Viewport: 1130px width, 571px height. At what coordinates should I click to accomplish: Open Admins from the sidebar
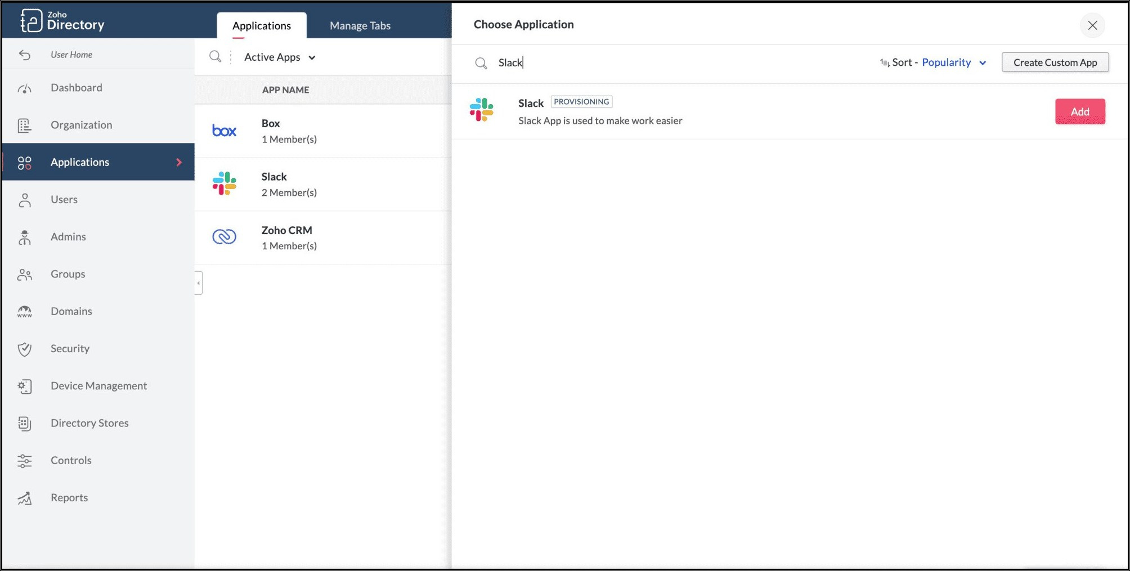(x=98, y=237)
